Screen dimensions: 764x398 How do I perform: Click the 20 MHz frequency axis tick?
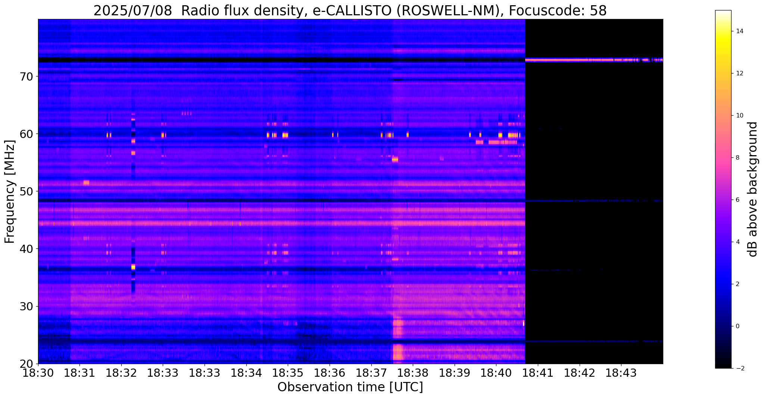tap(27, 364)
